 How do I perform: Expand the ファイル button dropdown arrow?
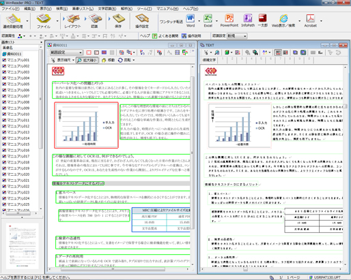(x=57, y=21)
